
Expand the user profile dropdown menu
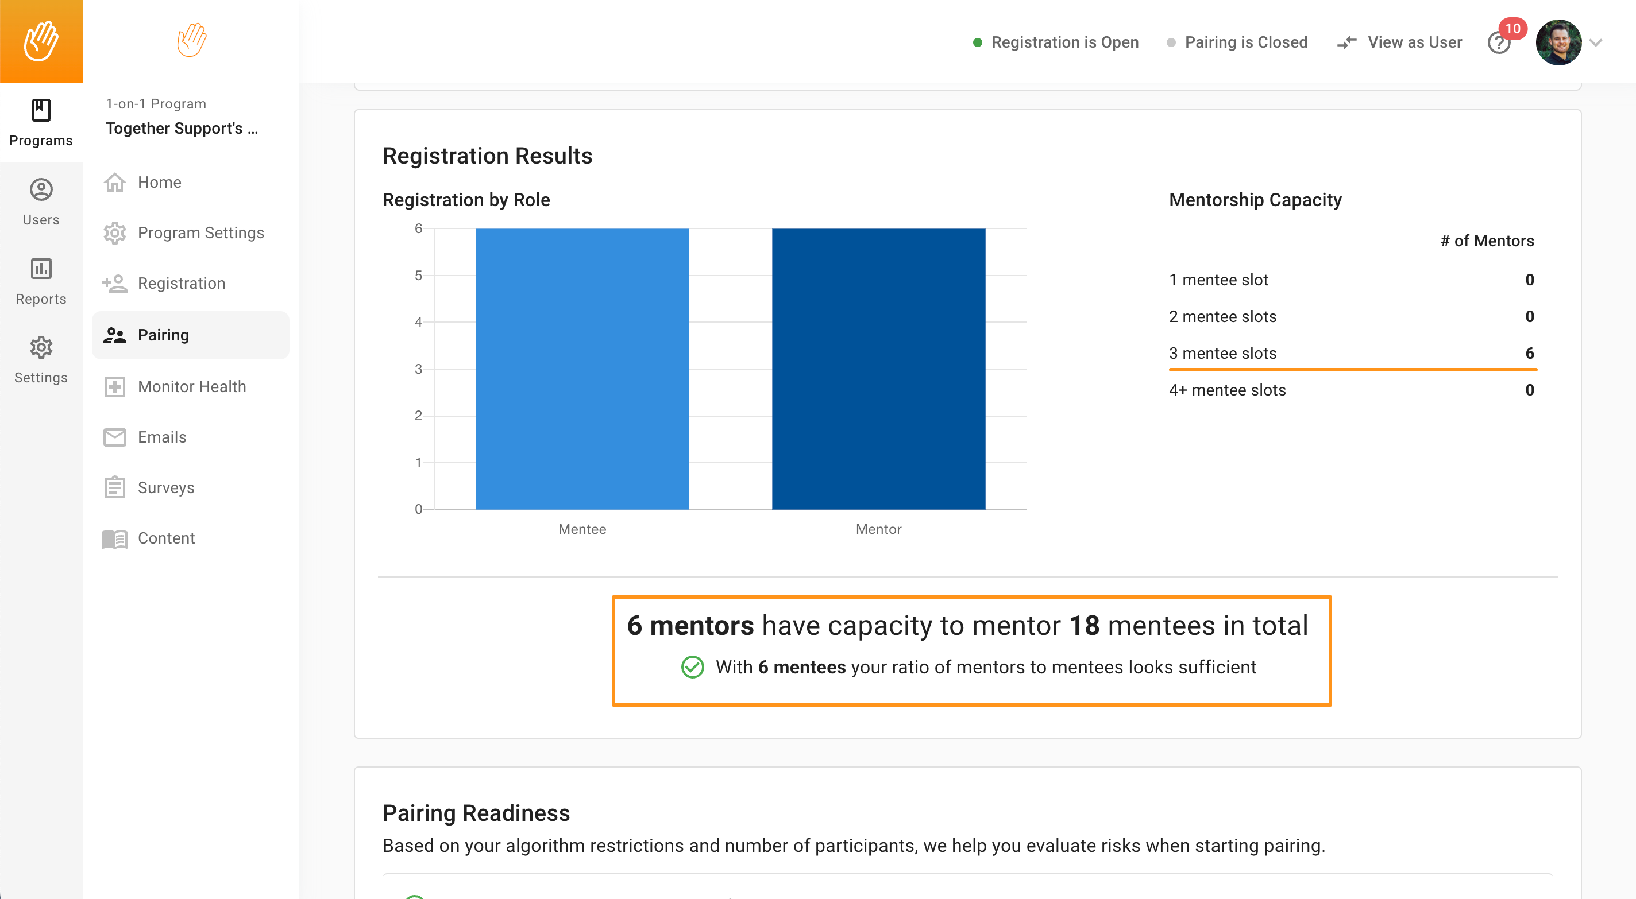click(x=1596, y=42)
